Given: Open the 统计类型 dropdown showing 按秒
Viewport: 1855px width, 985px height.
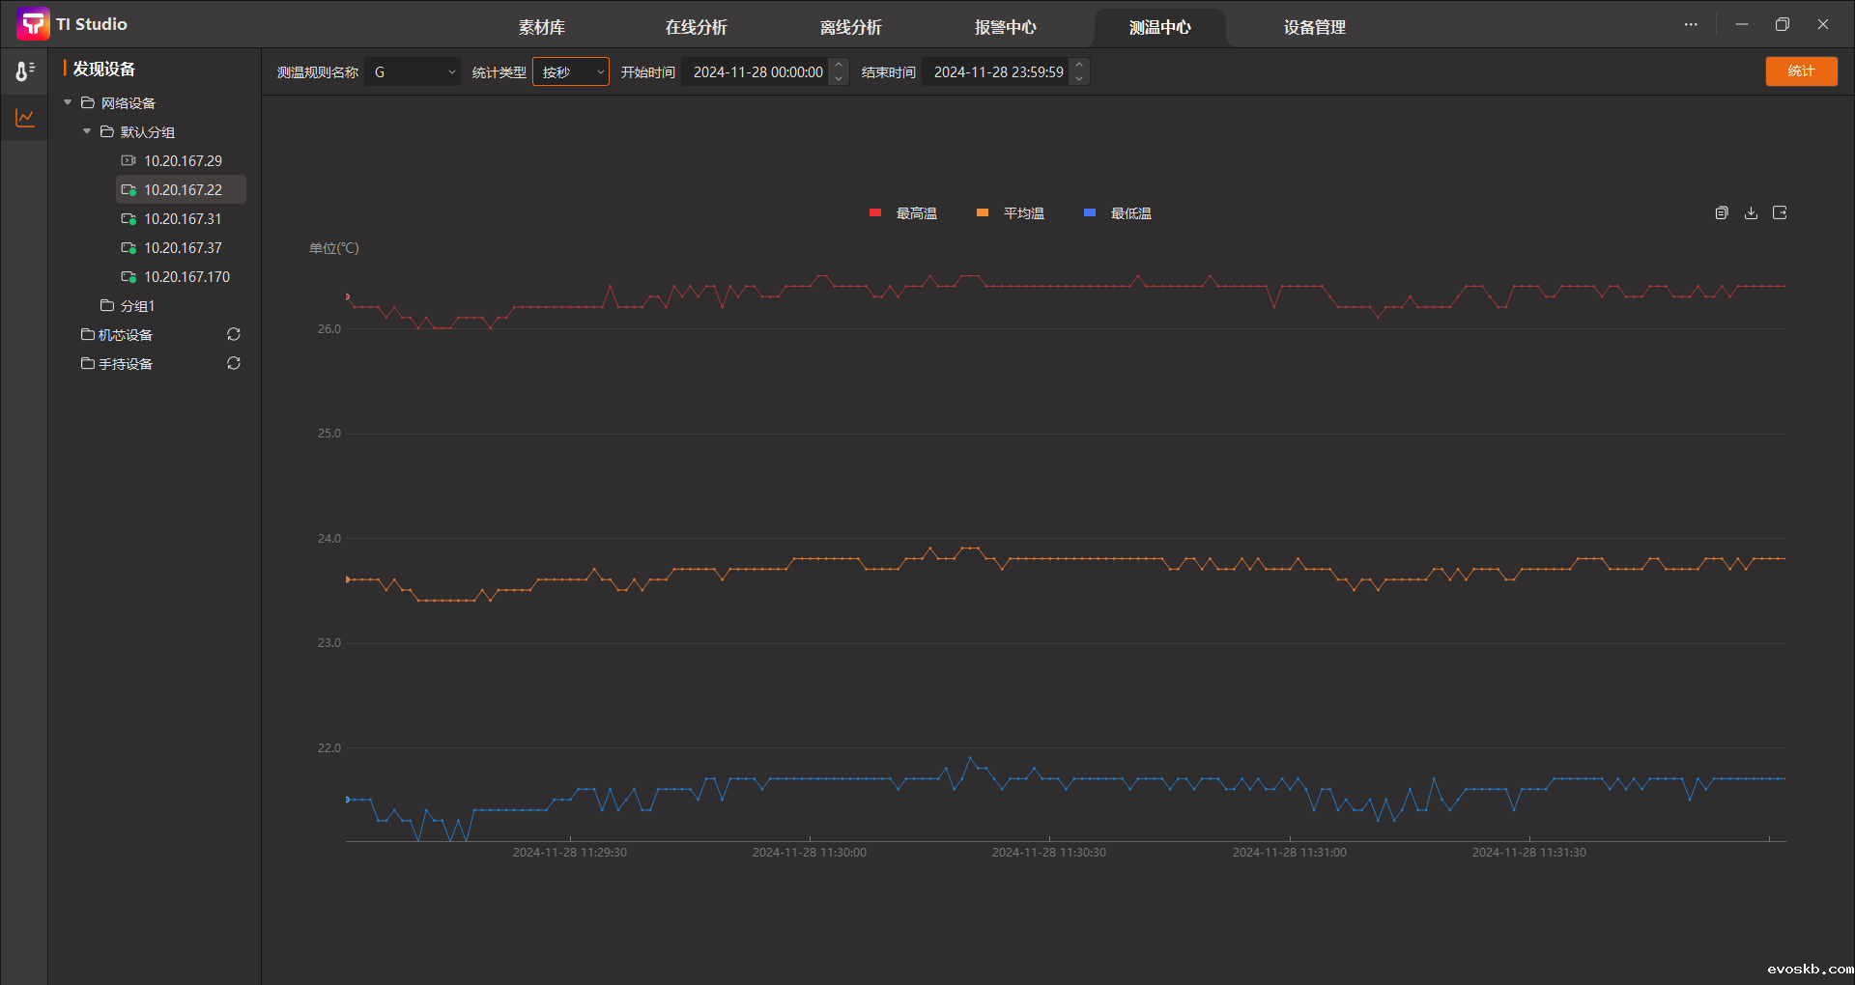Looking at the screenshot, I should click(x=570, y=72).
